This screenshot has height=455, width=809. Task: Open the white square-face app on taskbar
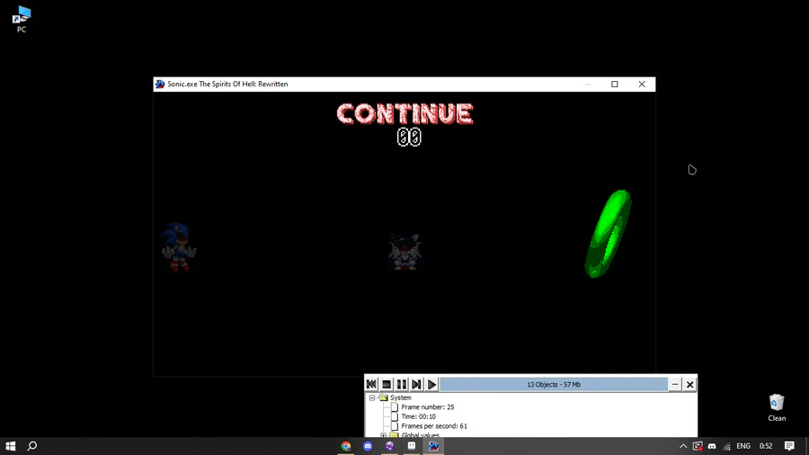(x=411, y=446)
